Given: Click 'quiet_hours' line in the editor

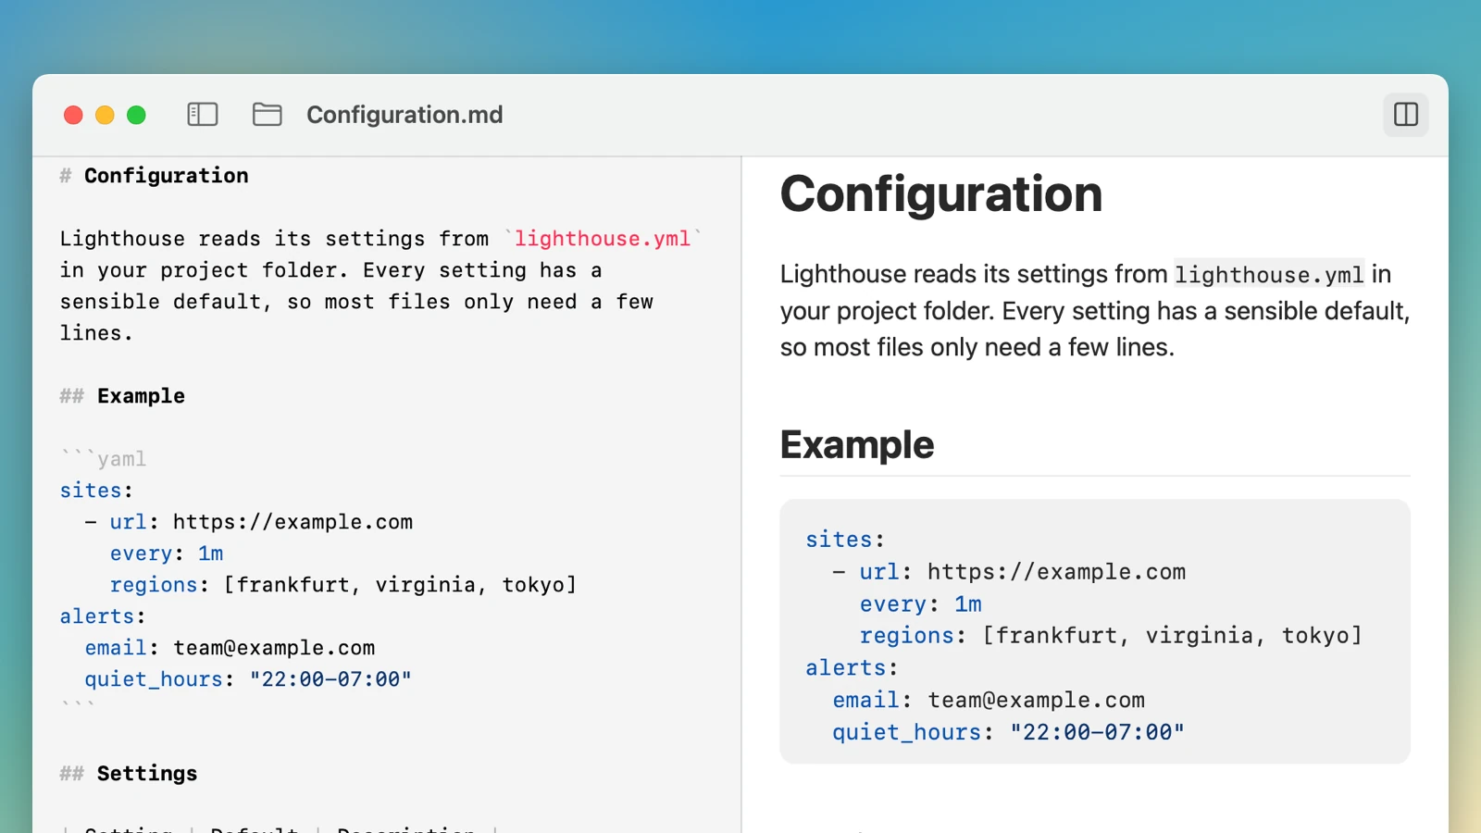Looking at the screenshot, I should [x=248, y=679].
